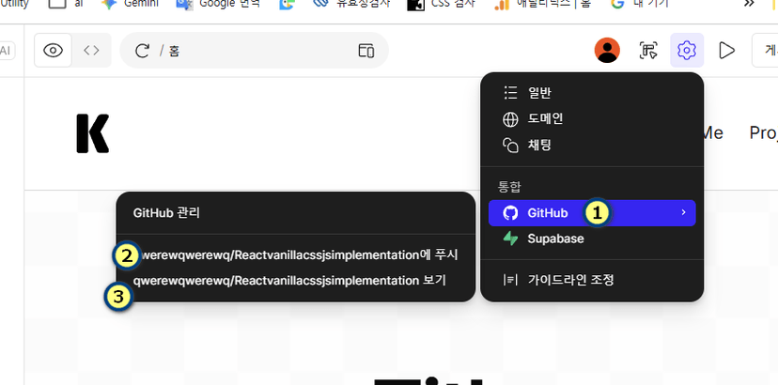
Task: View Reactvanillacssjsimplementation repository (보기)
Action: (291, 280)
